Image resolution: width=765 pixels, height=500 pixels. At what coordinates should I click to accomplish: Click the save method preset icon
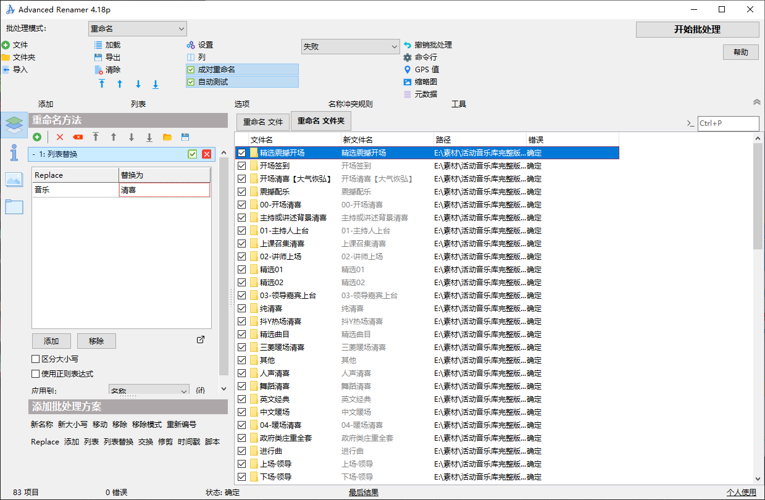[185, 137]
